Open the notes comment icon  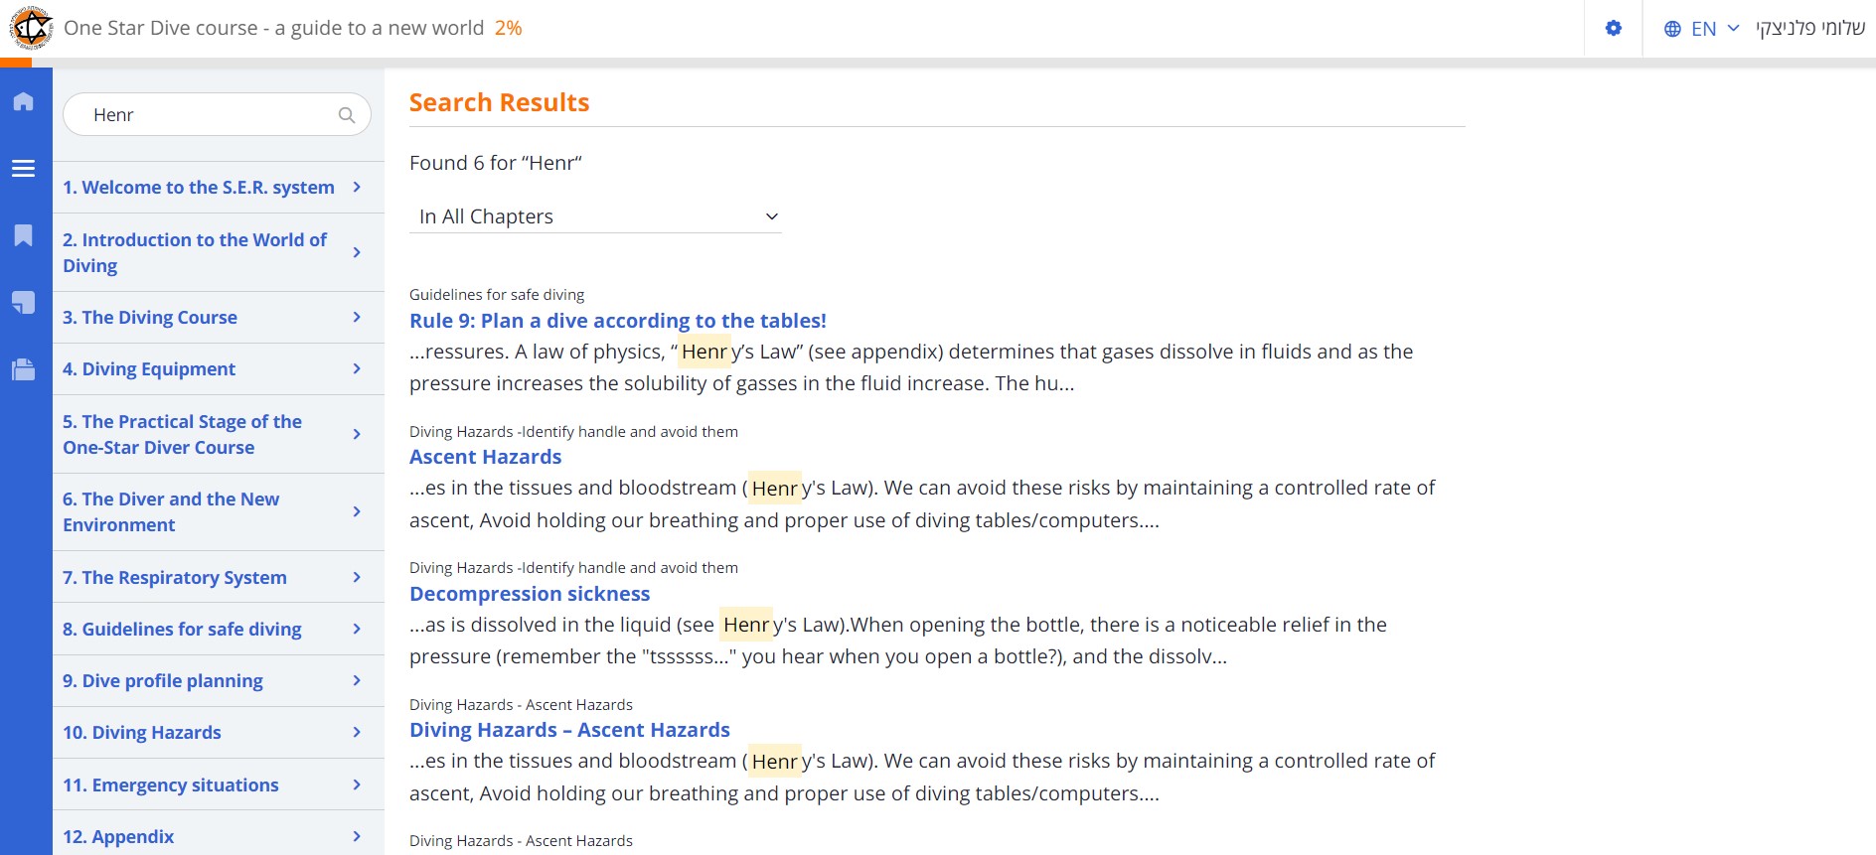pyautogui.click(x=24, y=303)
